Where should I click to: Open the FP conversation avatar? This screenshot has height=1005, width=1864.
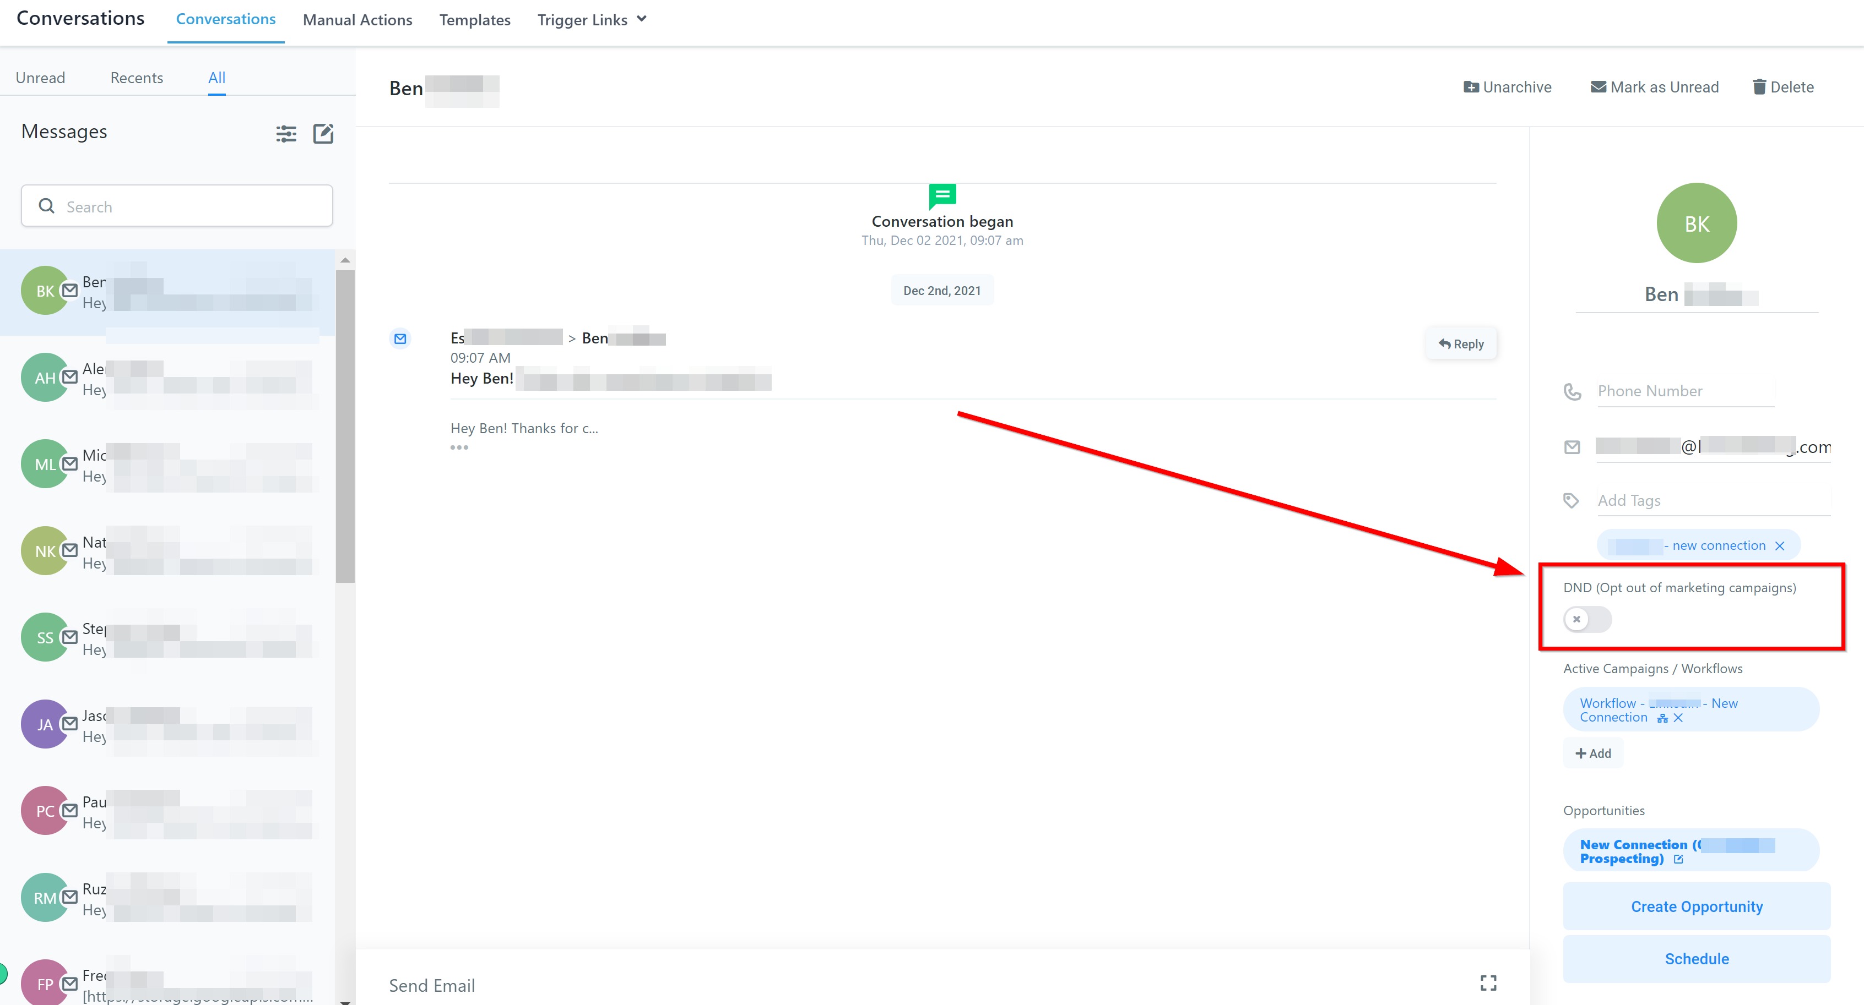tap(45, 984)
